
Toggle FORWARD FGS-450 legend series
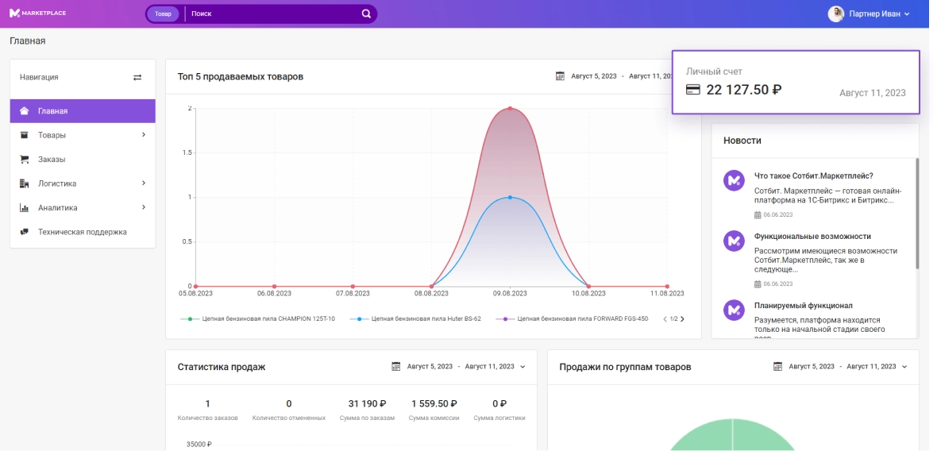pyautogui.click(x=572, y=319)
